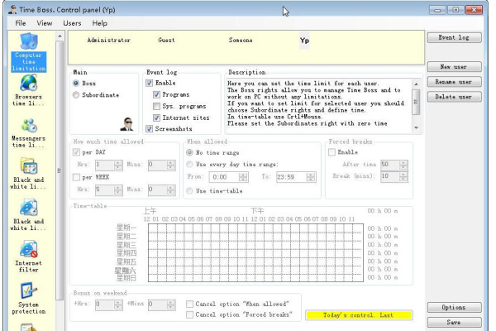This screenshot has width=496, height=331.
Task: Click the Time Boss title bar app icon
Action: tap(11, 7)
